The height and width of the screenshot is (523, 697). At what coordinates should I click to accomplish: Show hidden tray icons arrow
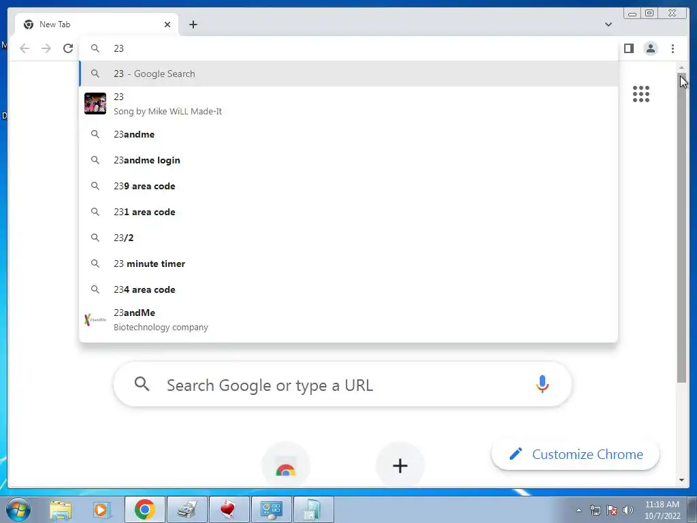click(x=579, y=510)
